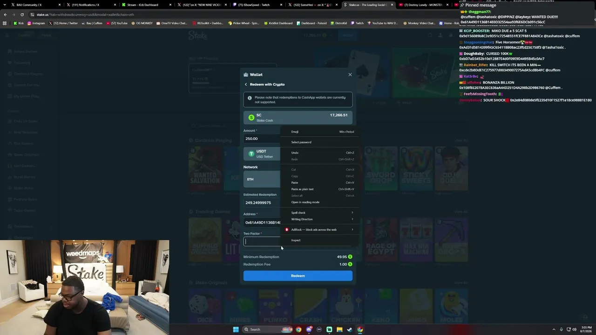596x335 pixels.
Task: Open the green Kick app on the taskbar
Action: point(329,329)
